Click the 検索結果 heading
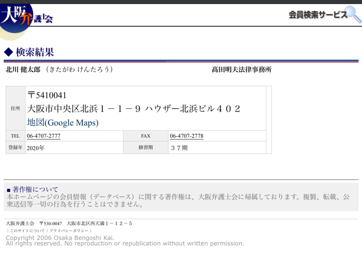 point(35,52)
